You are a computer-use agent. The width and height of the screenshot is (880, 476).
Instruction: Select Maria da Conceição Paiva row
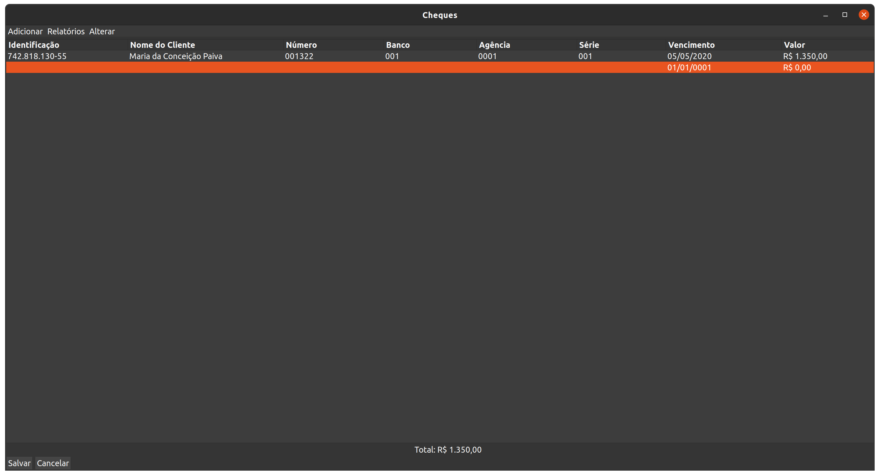176,56
